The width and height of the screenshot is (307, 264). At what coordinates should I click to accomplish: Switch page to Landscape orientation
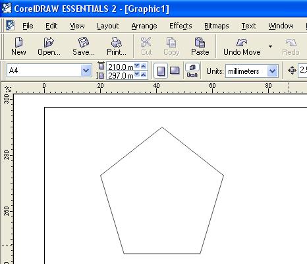pos(175,71)
